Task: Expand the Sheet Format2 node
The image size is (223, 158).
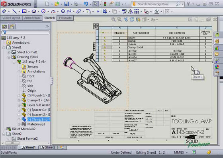Action: coord(9,139)
